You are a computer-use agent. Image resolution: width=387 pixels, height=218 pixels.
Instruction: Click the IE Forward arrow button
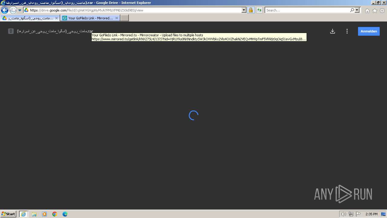pos(13,10)
